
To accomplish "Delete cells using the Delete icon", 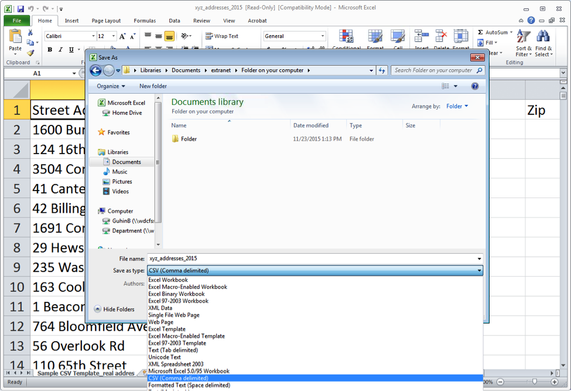I will 441,36.
